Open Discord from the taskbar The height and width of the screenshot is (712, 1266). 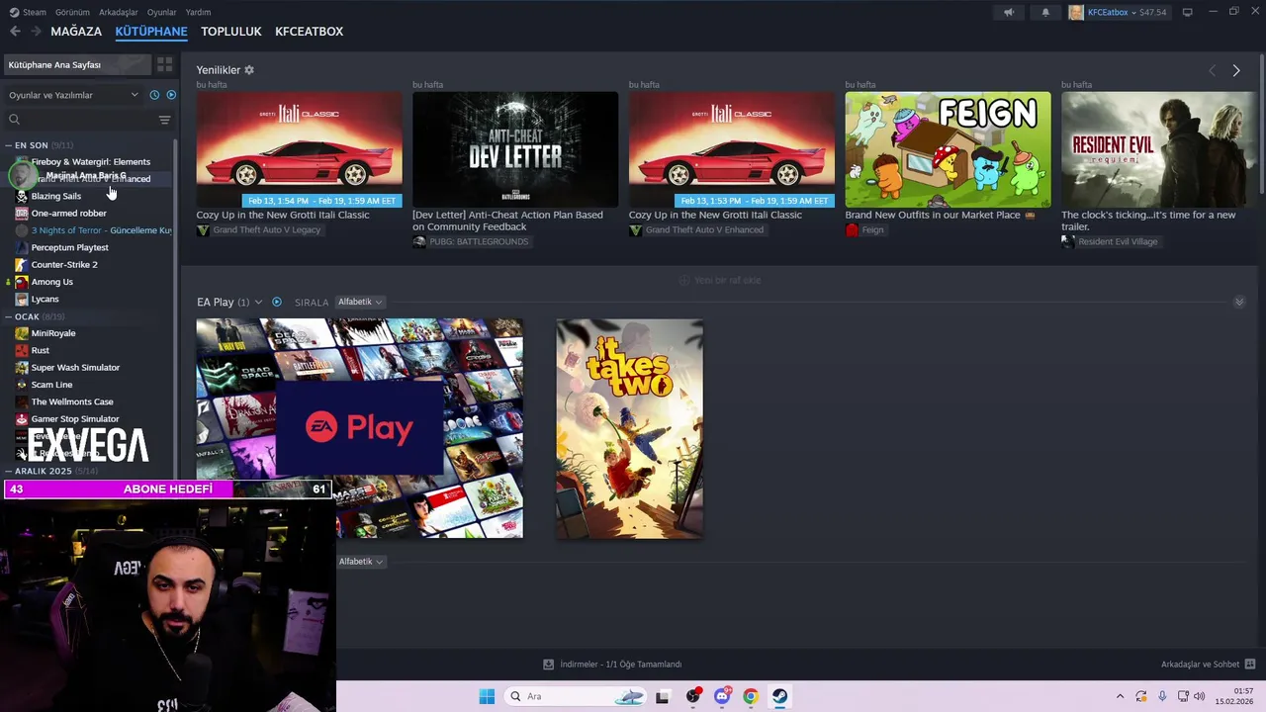(722, 696)
